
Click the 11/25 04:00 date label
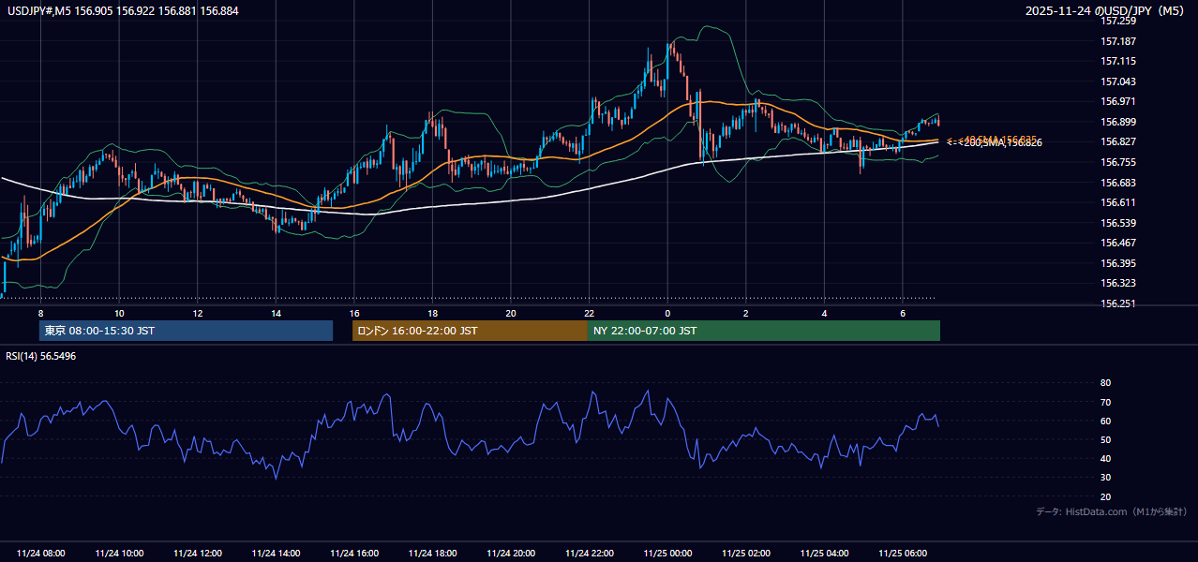(x=824, y=554)
